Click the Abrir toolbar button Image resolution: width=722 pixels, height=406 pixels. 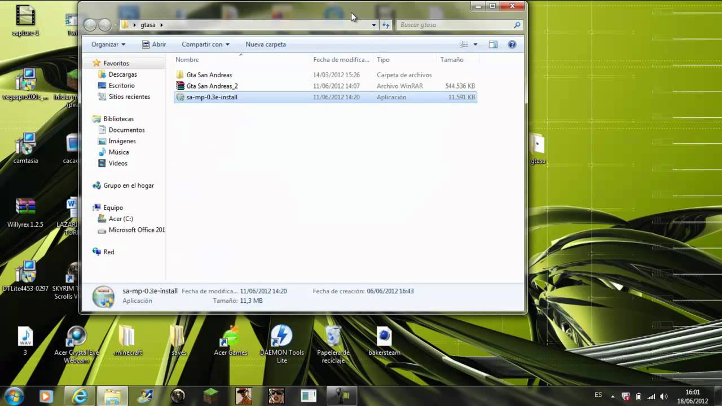coord(154,45)
